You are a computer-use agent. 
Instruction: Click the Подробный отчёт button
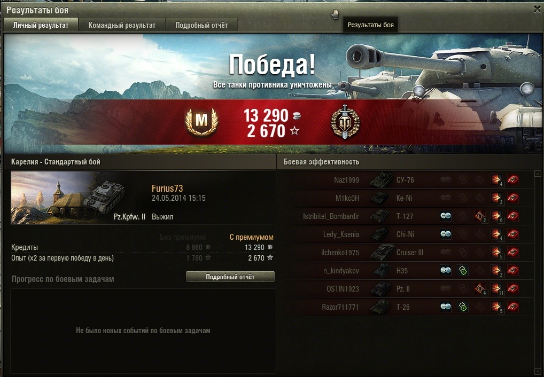click(x=230, y=277)
